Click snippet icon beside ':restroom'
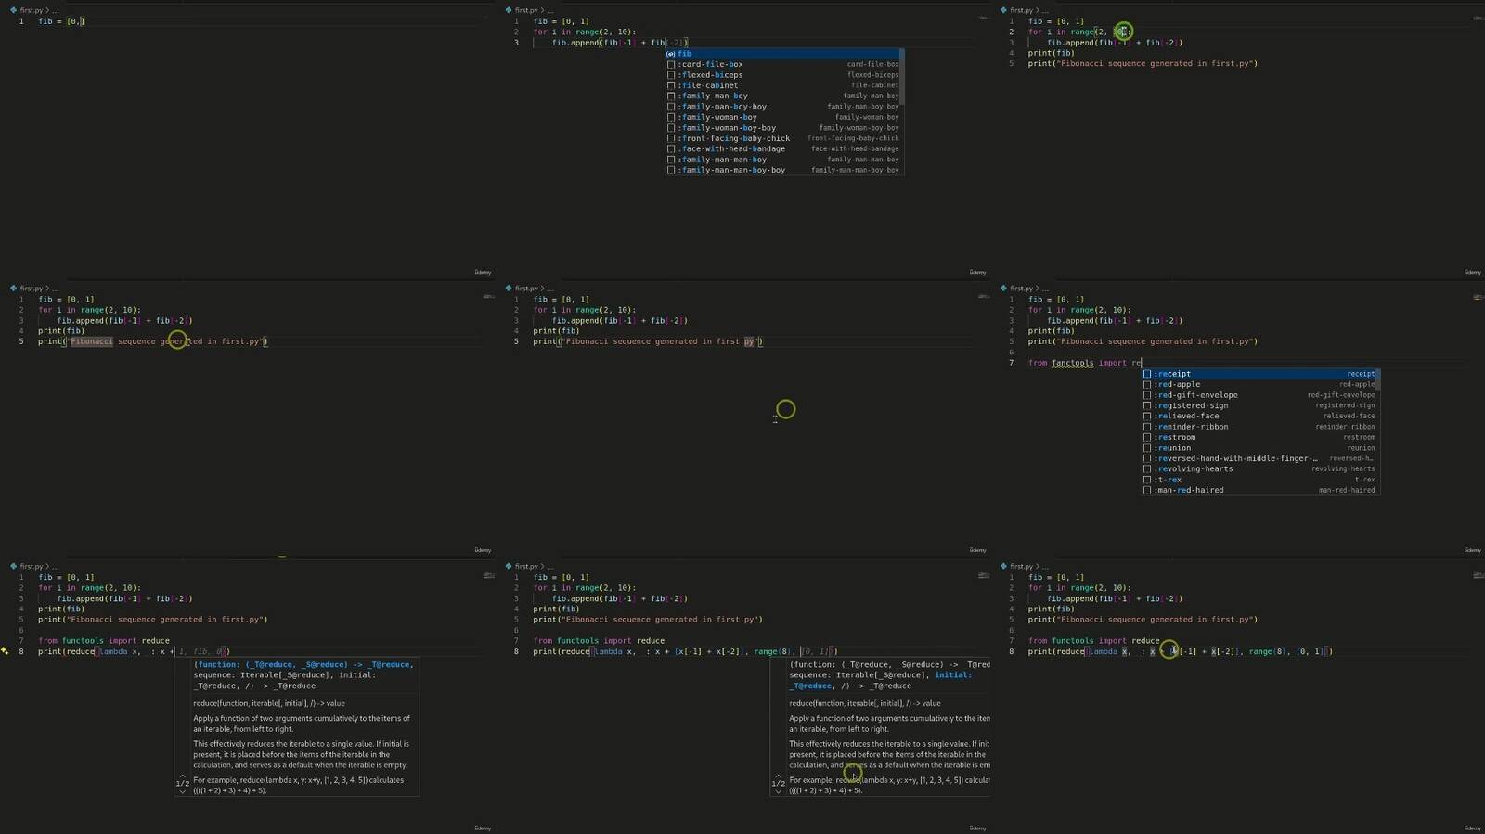The image size is (1485, 834). 1147,437
